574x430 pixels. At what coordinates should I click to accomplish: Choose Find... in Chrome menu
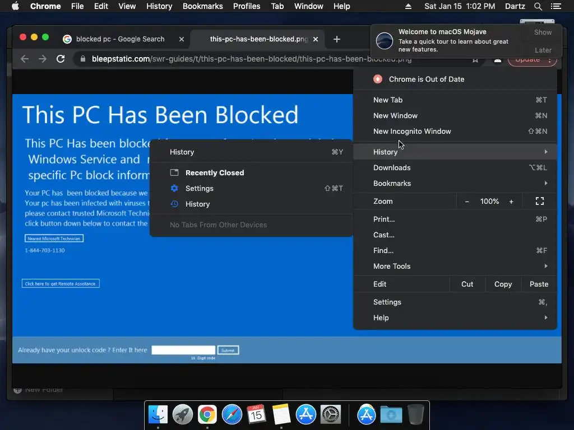point(455,250)
